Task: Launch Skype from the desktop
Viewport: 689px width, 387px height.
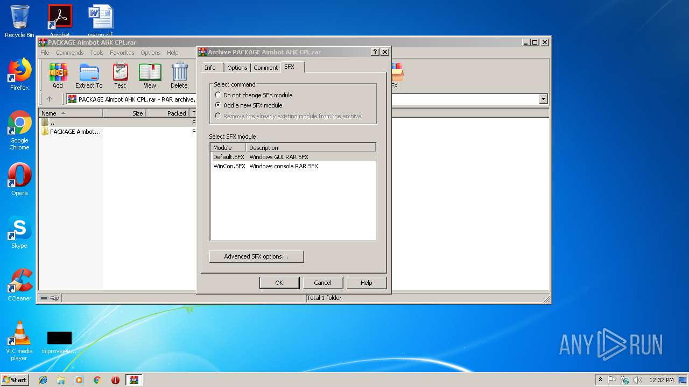Action: click(19, 232)
